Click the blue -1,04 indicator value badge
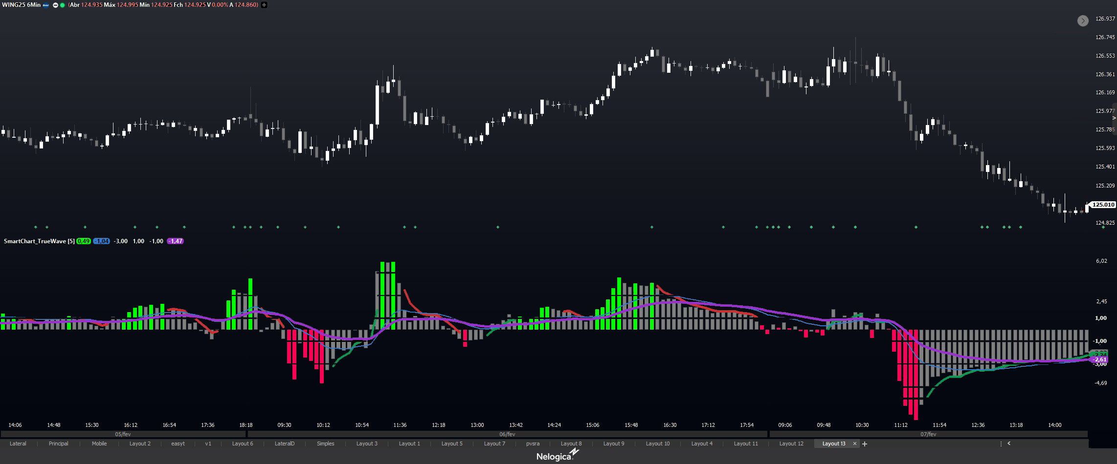Screen dimensions: 1117x464 click(102, 241)
